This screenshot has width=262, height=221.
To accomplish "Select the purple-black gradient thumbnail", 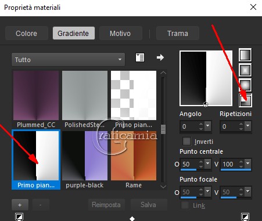I will pyautogui.click(x=85, y=156).
